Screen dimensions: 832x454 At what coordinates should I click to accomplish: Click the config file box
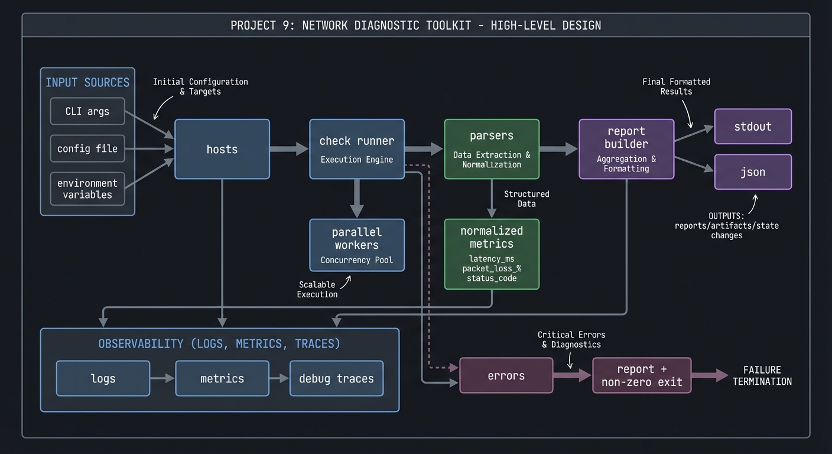click(87, 148)
